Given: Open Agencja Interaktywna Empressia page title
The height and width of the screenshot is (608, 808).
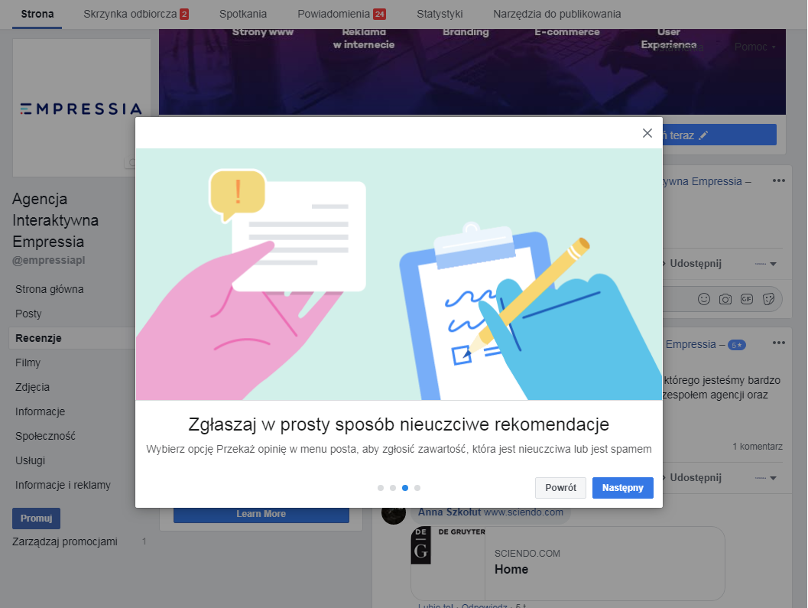Looking at the screenshot, I should tap(55, 220).
